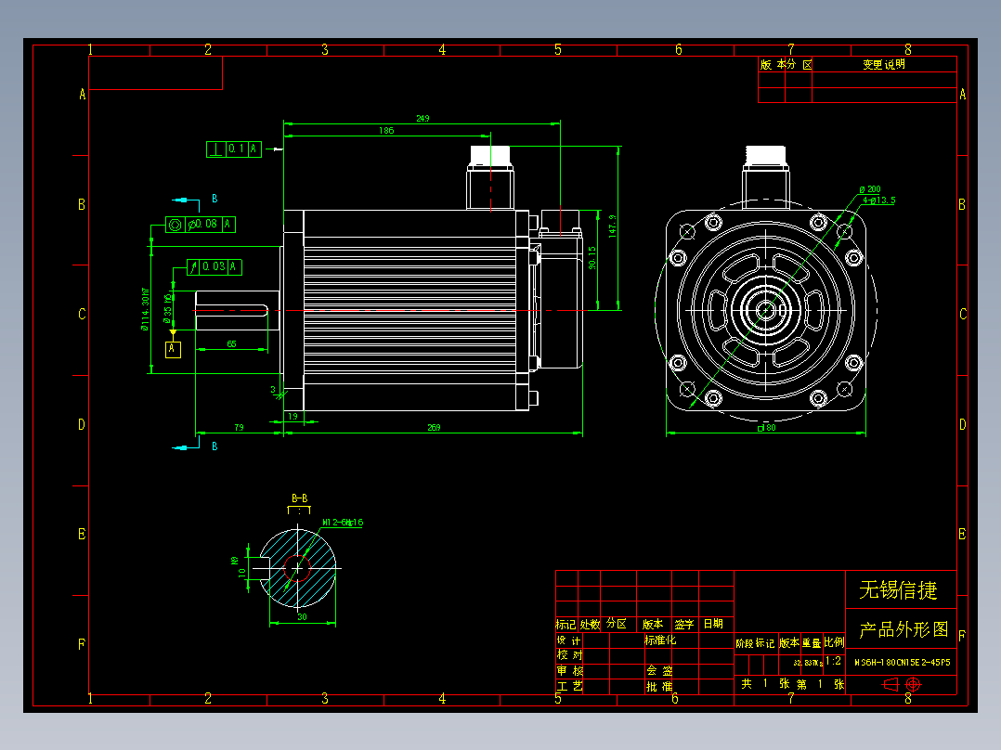The width and height of the screenshot is (1001, 750).
Task: Click the 标记 header cell
Action: tap(566, 625)
